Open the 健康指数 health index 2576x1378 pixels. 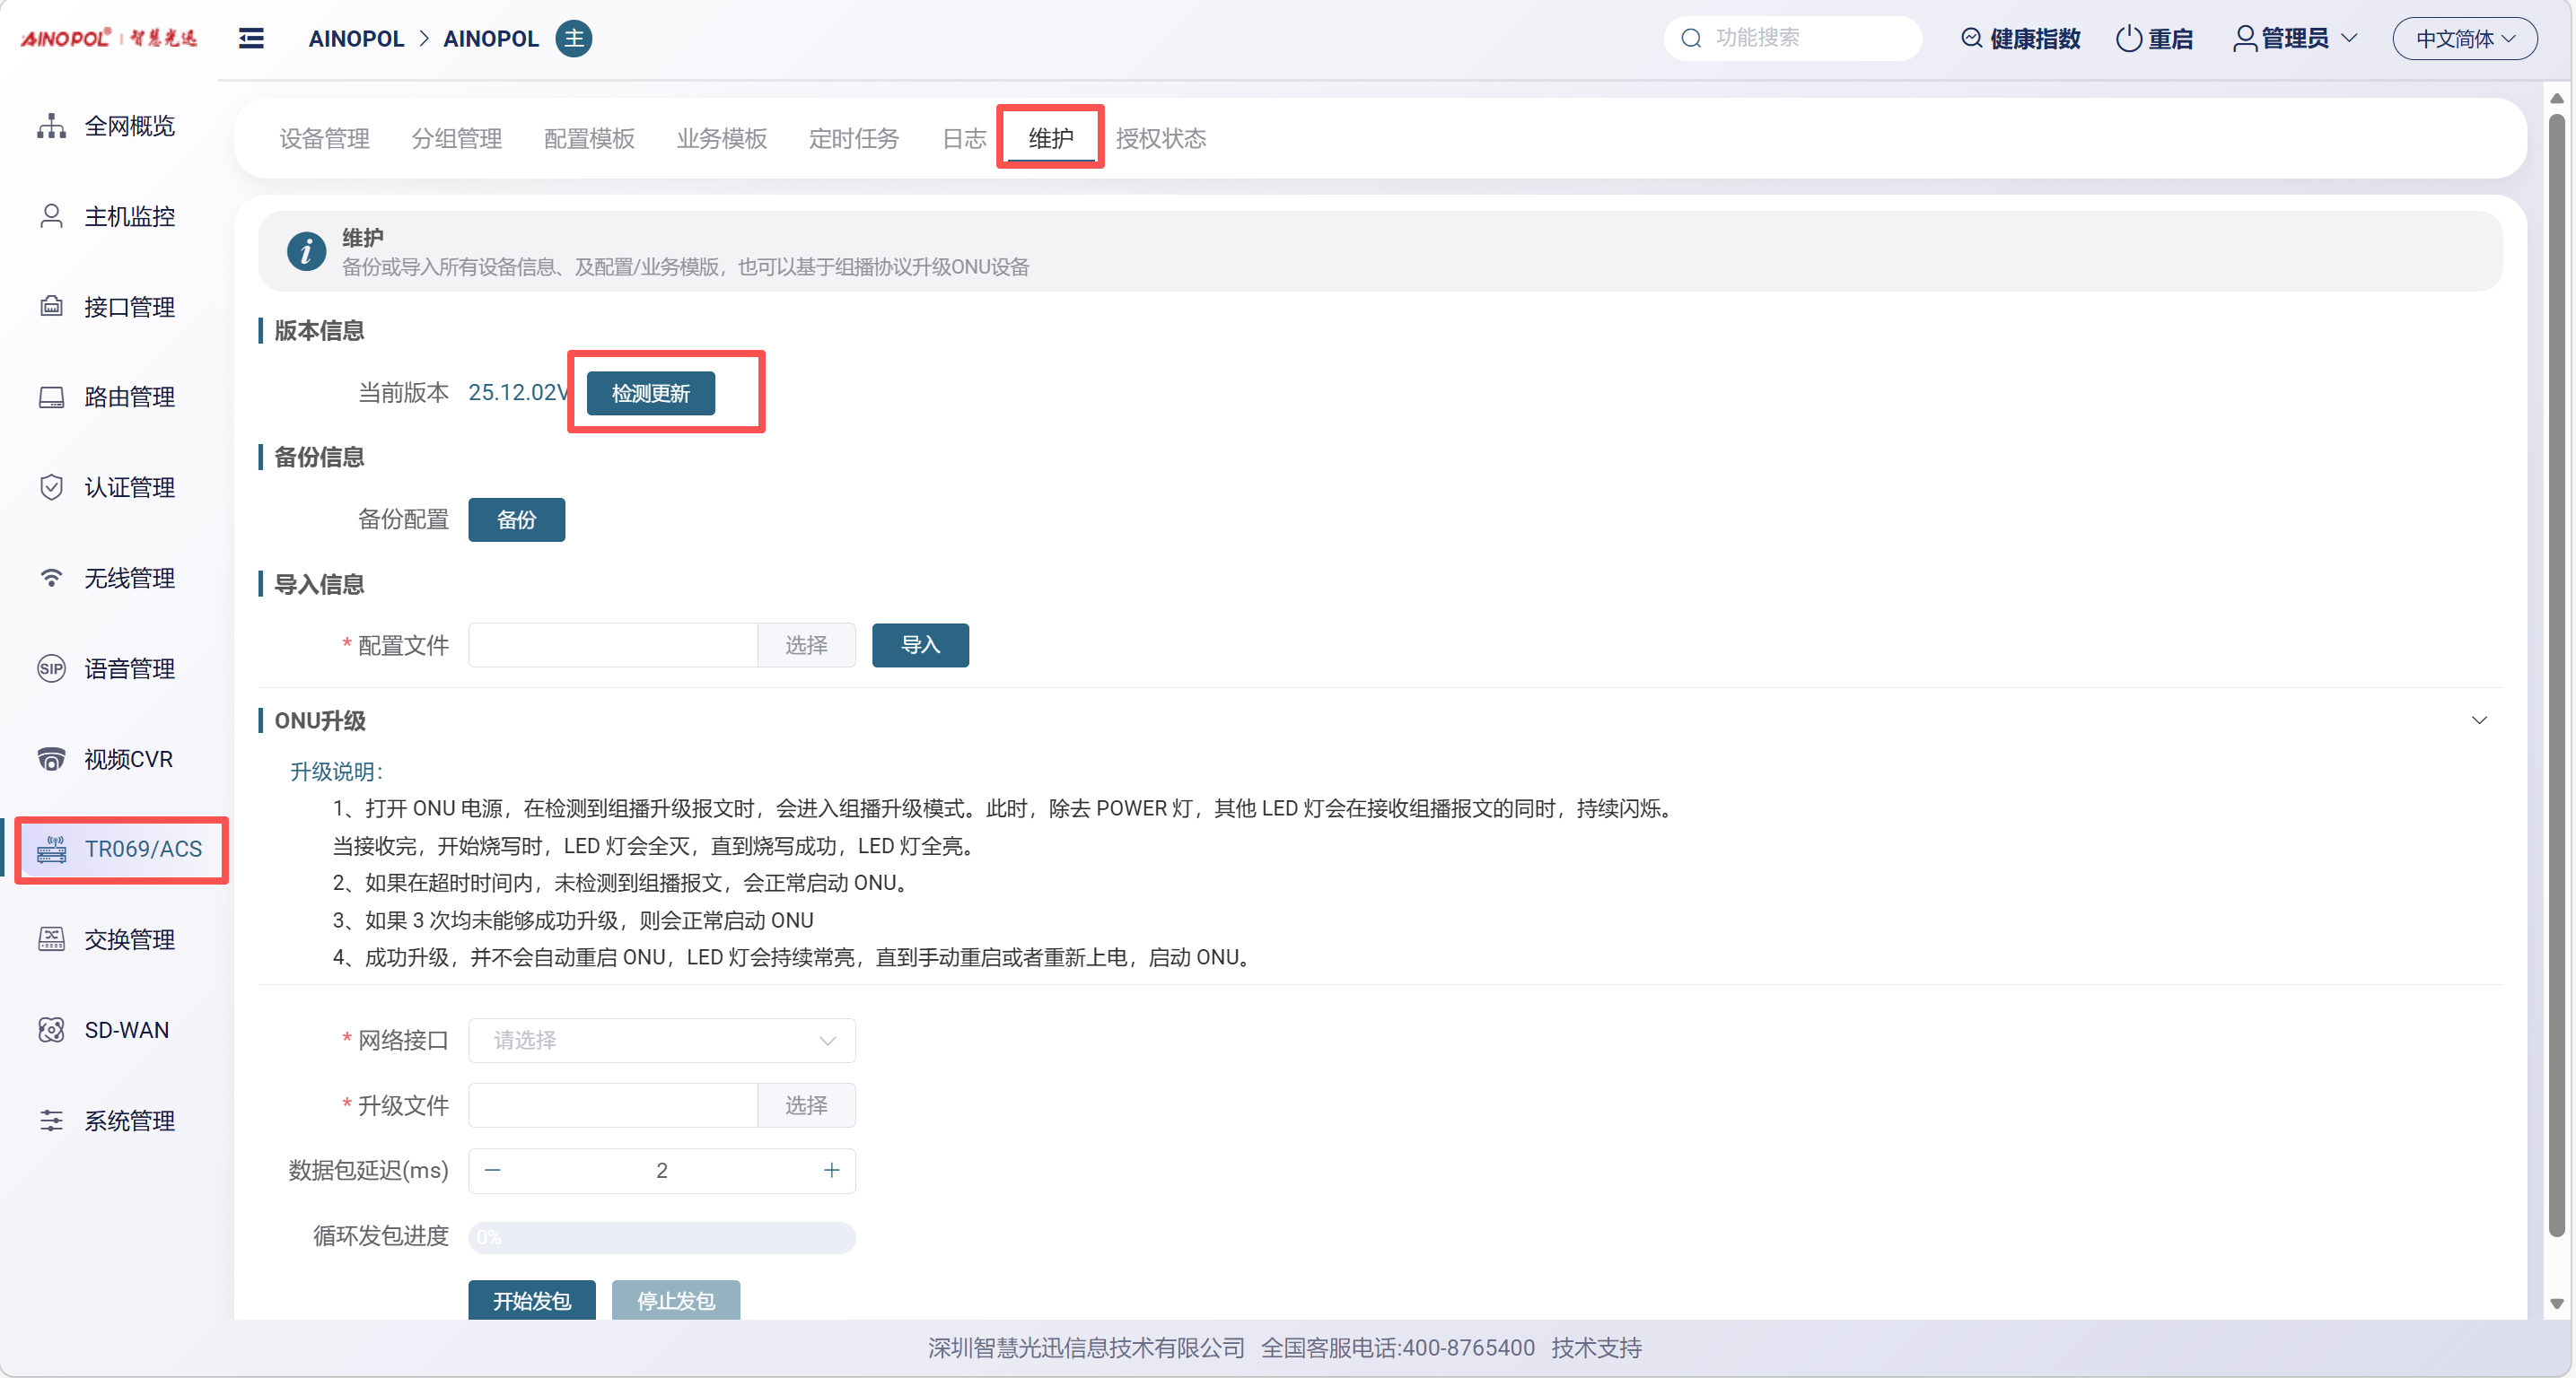2021,38
